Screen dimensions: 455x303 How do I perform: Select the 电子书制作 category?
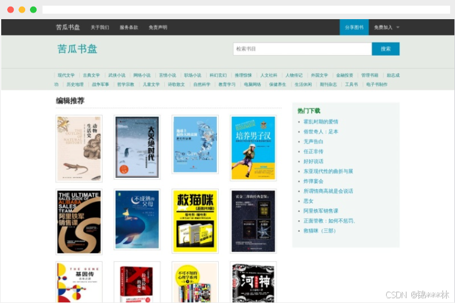click(376, 84)
